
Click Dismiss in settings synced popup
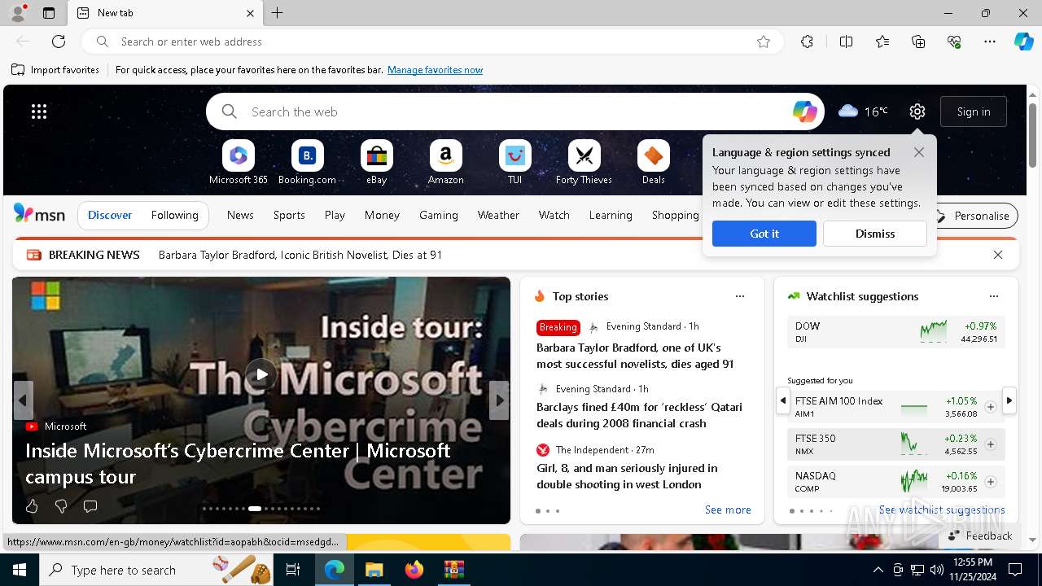coord(875,234)
